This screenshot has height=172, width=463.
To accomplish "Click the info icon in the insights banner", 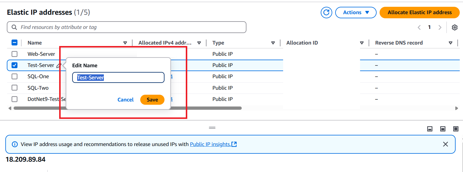I will tap(15, 144).
